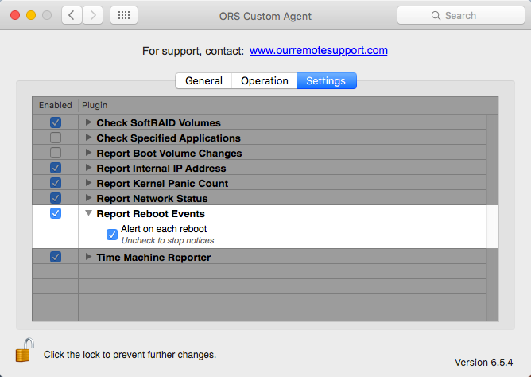Image resolution: width=531 pixels, height=377 pixels.
Task: Close the window with red button
Action: 15,15
